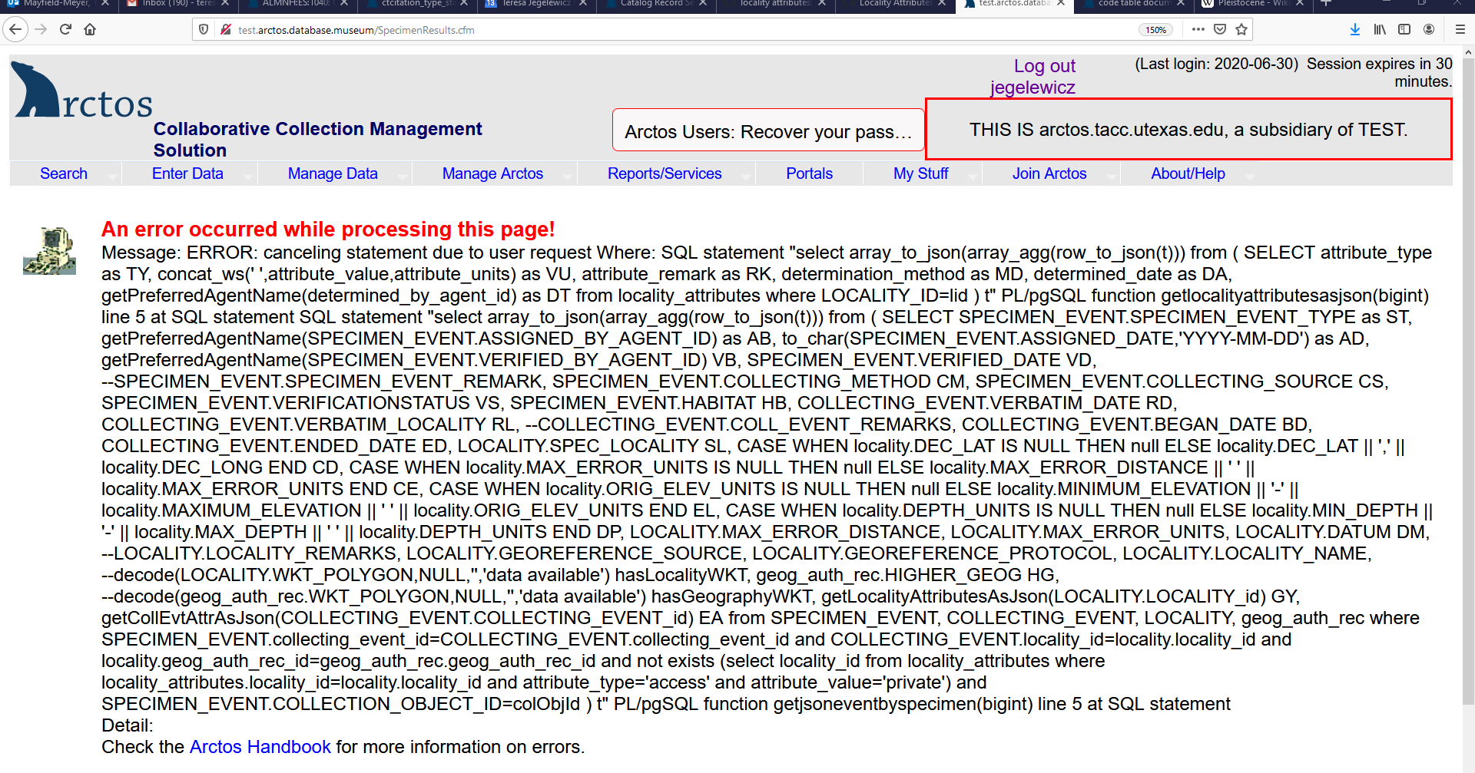Open the Arctos Handbook link

(x=260, y=747)
